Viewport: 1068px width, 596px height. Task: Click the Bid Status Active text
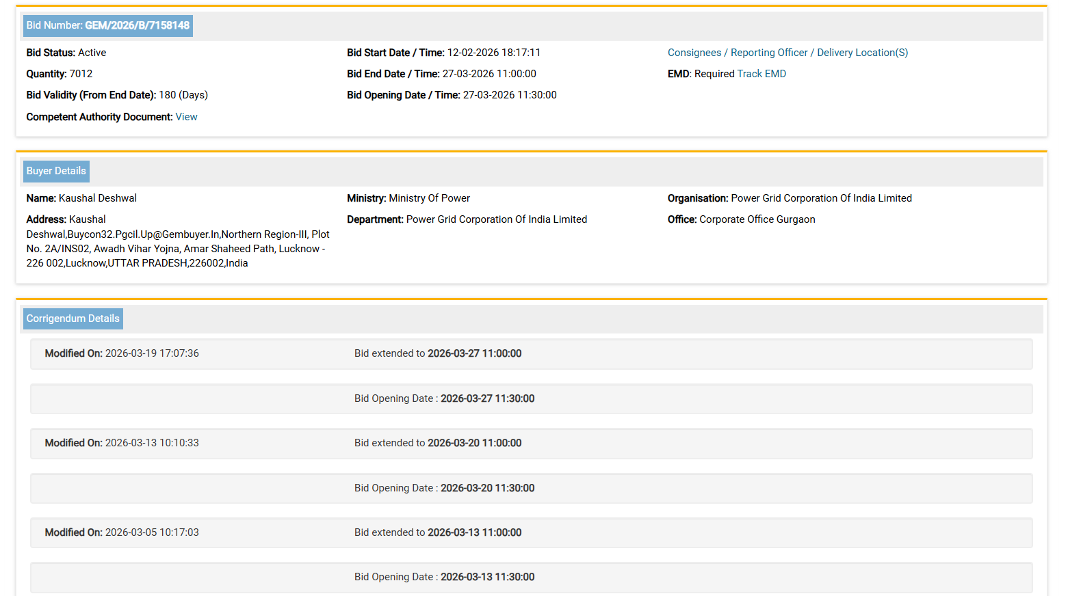pyautogui.click(x=92, y=53)
